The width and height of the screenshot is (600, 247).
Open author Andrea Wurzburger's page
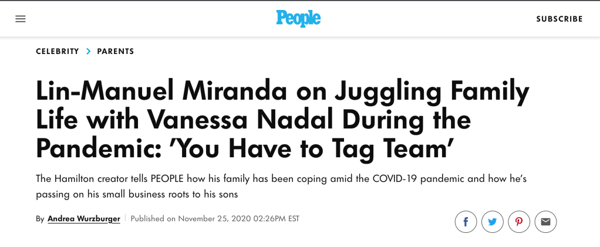click(x=83, y=219)
